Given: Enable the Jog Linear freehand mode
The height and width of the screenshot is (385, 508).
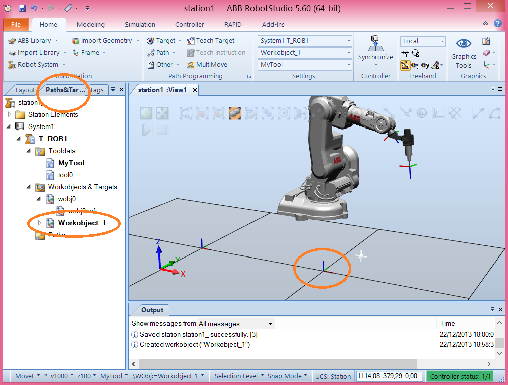Looking at the screenshot, I should 416,65.
